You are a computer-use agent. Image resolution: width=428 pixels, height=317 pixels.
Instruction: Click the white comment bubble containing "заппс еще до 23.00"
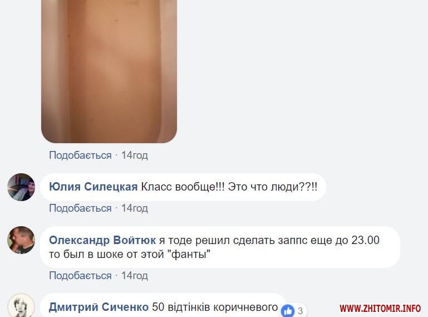(220, 247)
